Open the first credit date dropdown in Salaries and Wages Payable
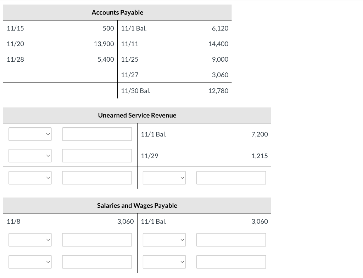The height and width of the screenshot is (278, 363). click(164, 240)
